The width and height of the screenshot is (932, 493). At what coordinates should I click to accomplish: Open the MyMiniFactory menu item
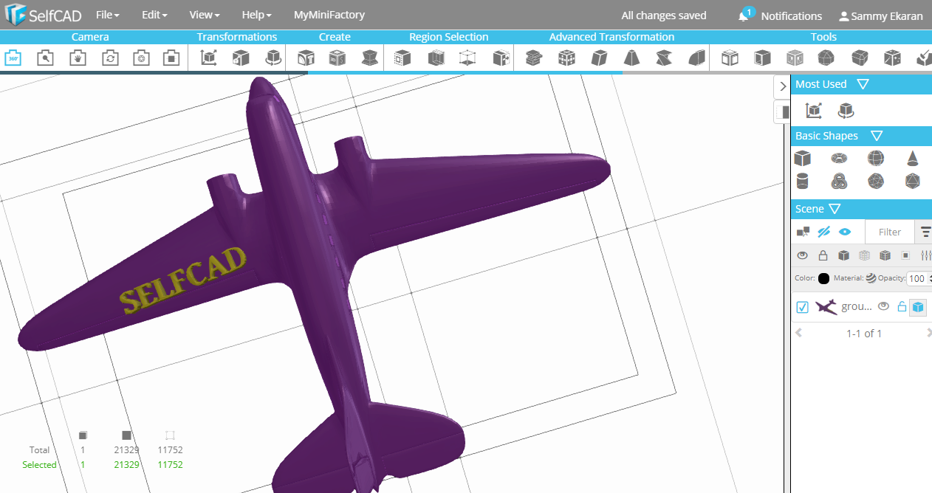[329, 15]
